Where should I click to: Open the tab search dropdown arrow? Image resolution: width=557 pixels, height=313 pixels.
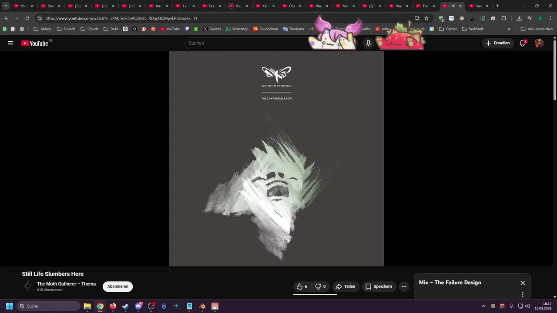tap(6, 6)
